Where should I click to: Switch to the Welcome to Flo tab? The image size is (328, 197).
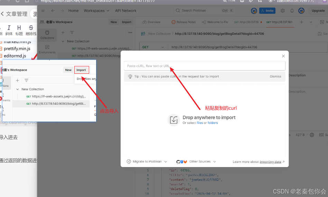pyautogui.click(x=215, y=22)
